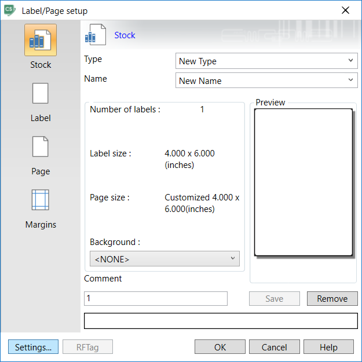Screen dimensions: 362x362
Task: Click the empty text box below Comment
Action: click(x=221, y=320)
